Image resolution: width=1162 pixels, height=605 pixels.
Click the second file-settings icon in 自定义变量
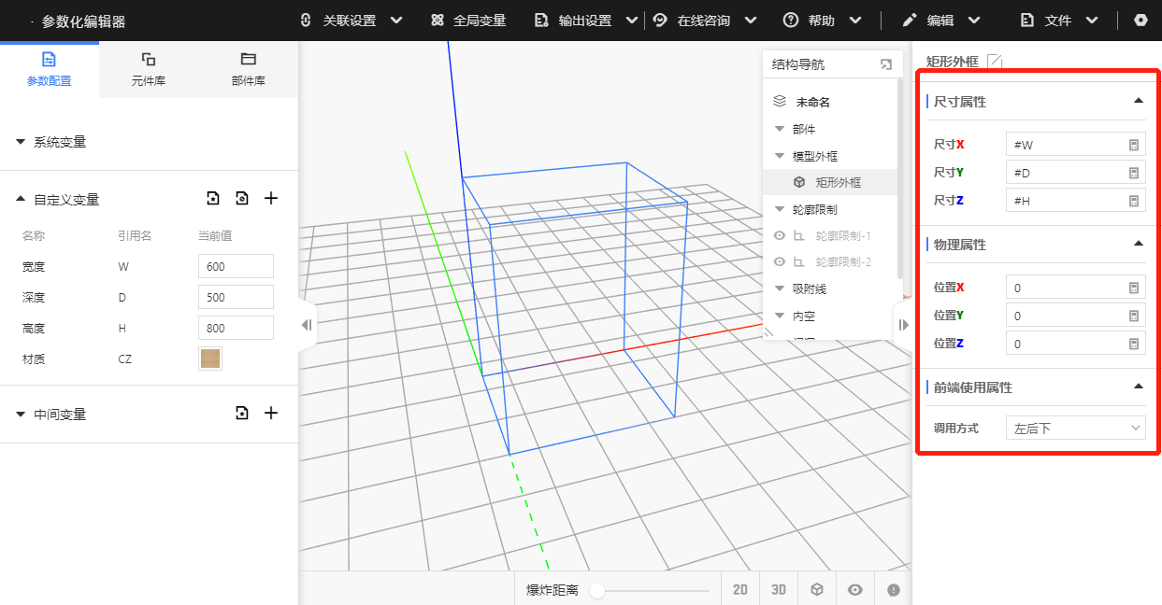pyautogui.click(x=242, y=198)
